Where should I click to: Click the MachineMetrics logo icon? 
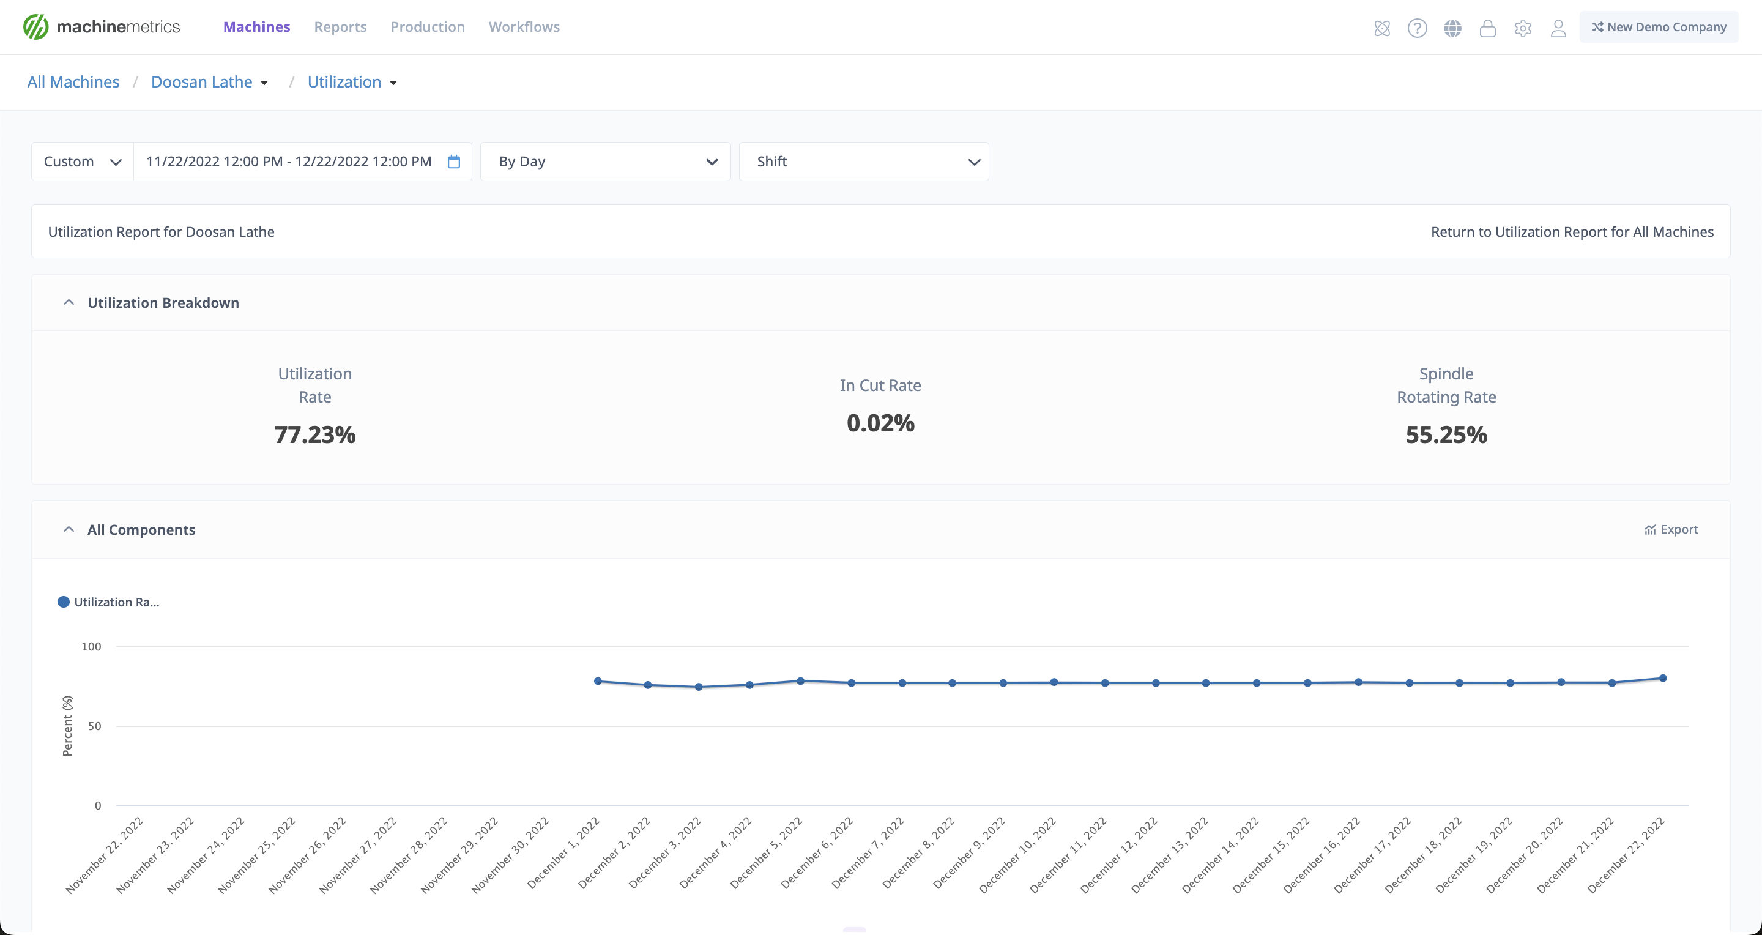[x=35, y=27]
